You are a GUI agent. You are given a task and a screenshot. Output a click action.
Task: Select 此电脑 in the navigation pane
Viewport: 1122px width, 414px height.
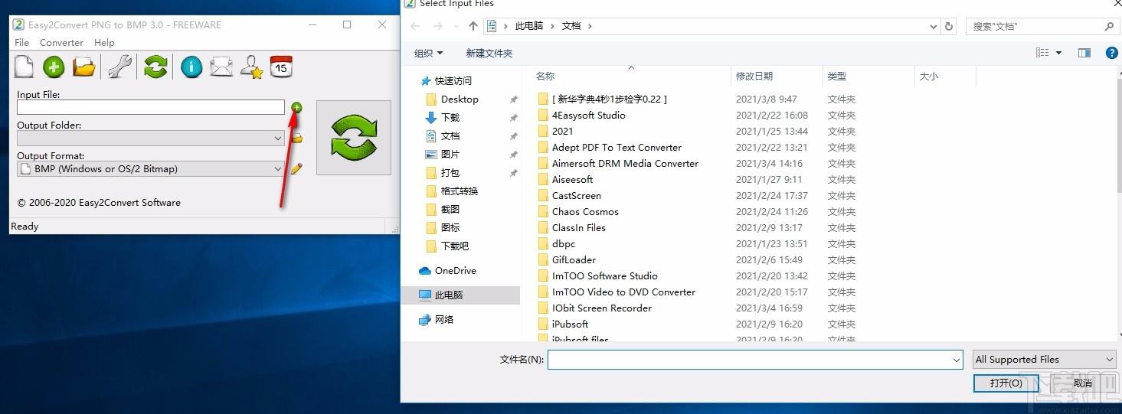(x=449, y=295)
